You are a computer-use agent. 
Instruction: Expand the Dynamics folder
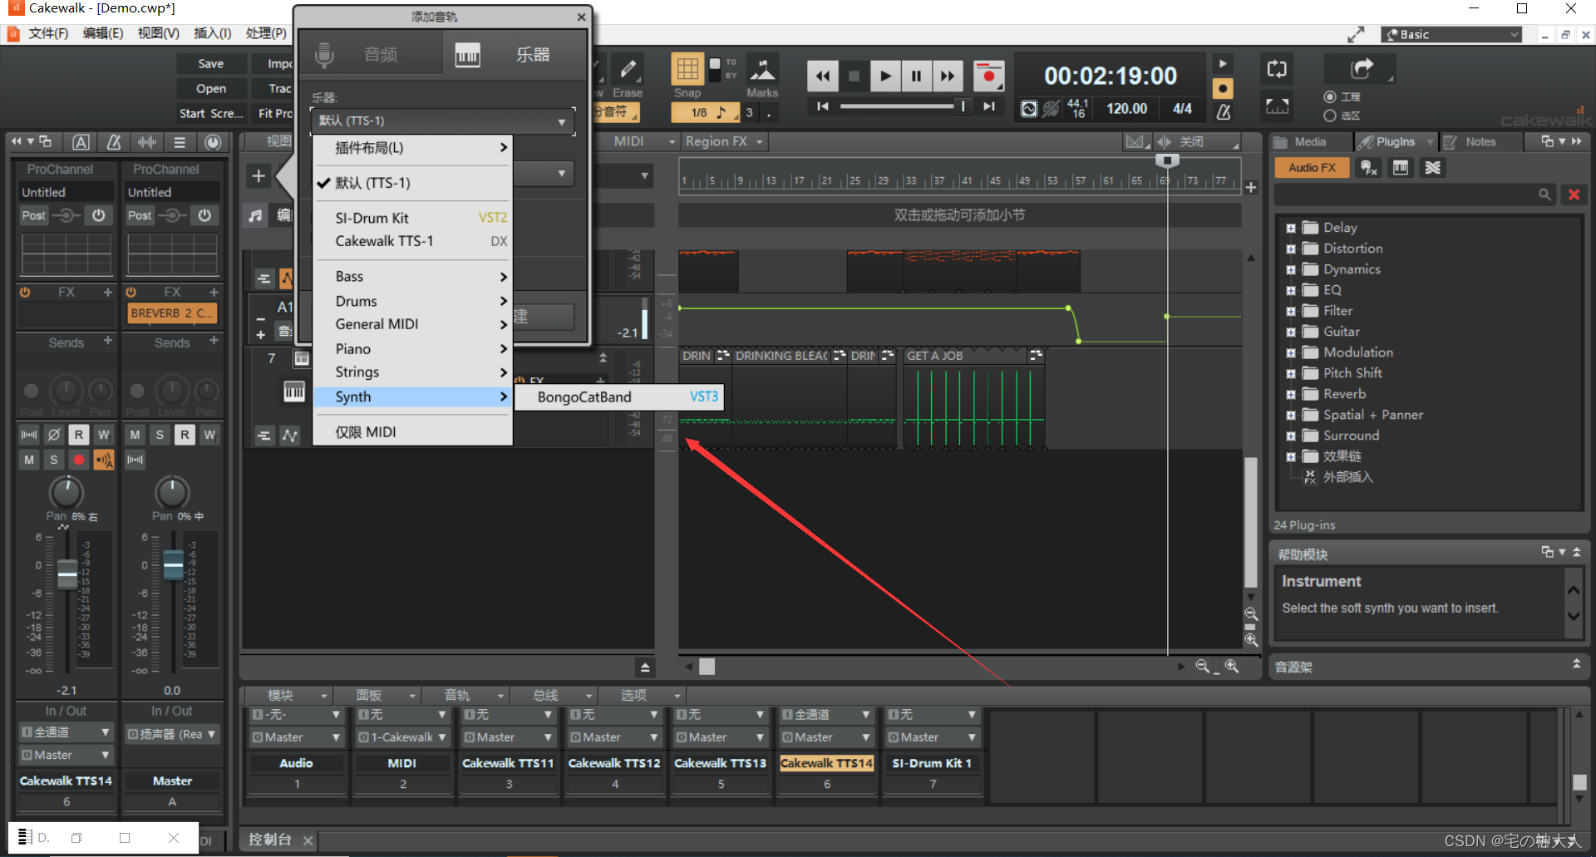(x=1291, y=269)
